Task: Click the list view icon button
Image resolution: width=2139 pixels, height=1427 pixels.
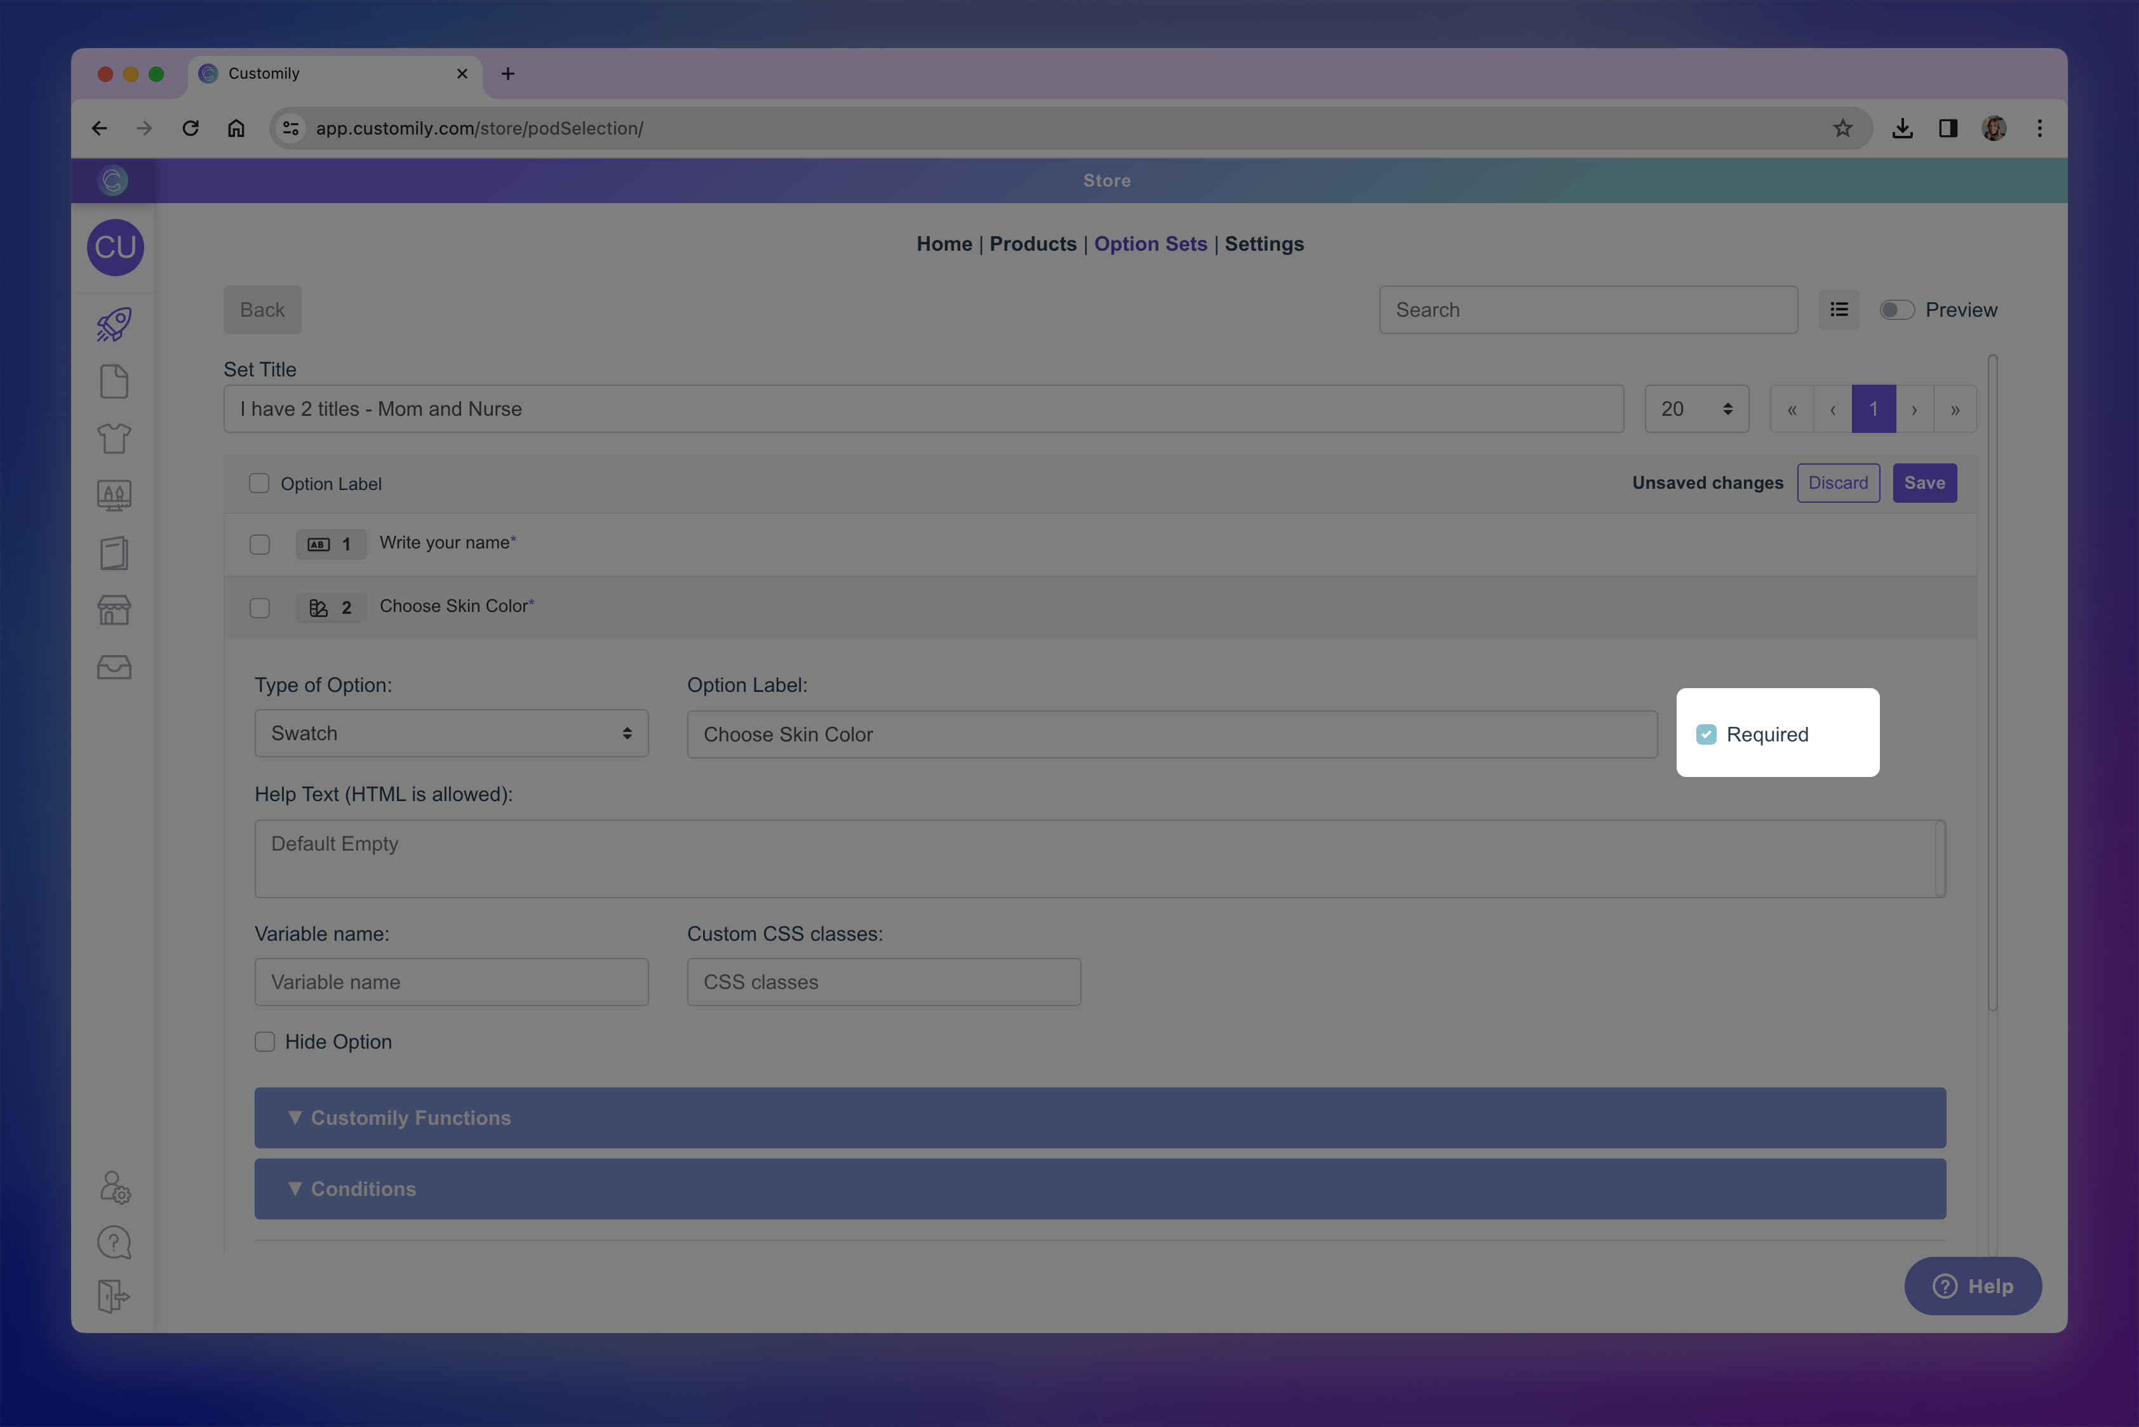Action: click(x=1839, y=309)
